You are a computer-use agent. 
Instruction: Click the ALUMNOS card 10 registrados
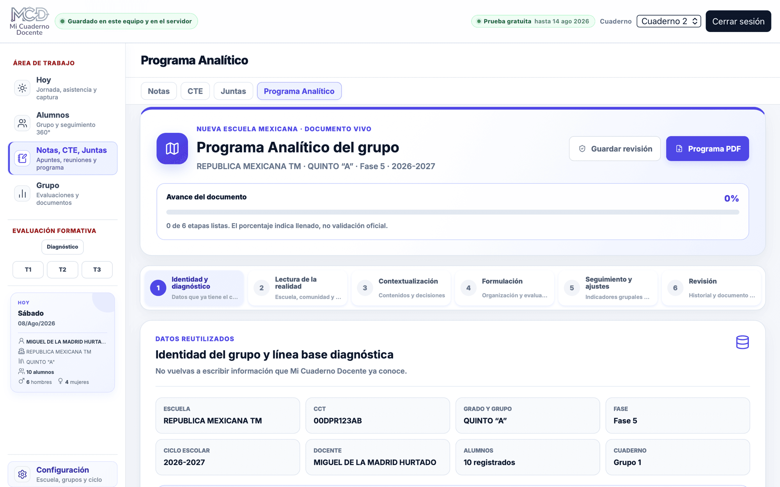point(528,457)
